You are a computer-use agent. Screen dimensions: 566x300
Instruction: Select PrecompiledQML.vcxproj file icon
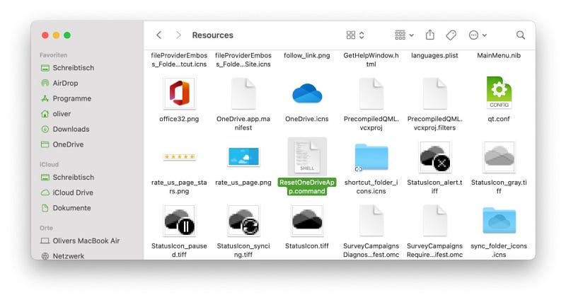[371, 93]
